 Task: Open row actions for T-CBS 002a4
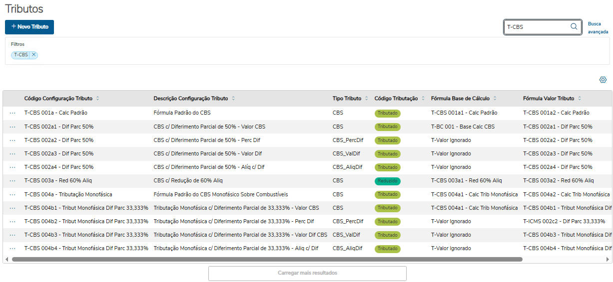click(12, 167)
